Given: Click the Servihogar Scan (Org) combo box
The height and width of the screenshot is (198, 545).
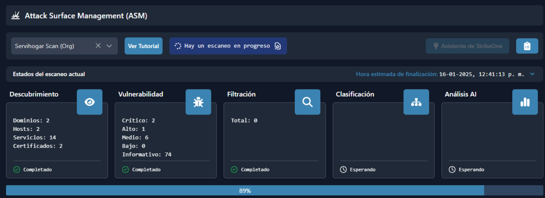Looking at the screenshot, I should (64, 46).
